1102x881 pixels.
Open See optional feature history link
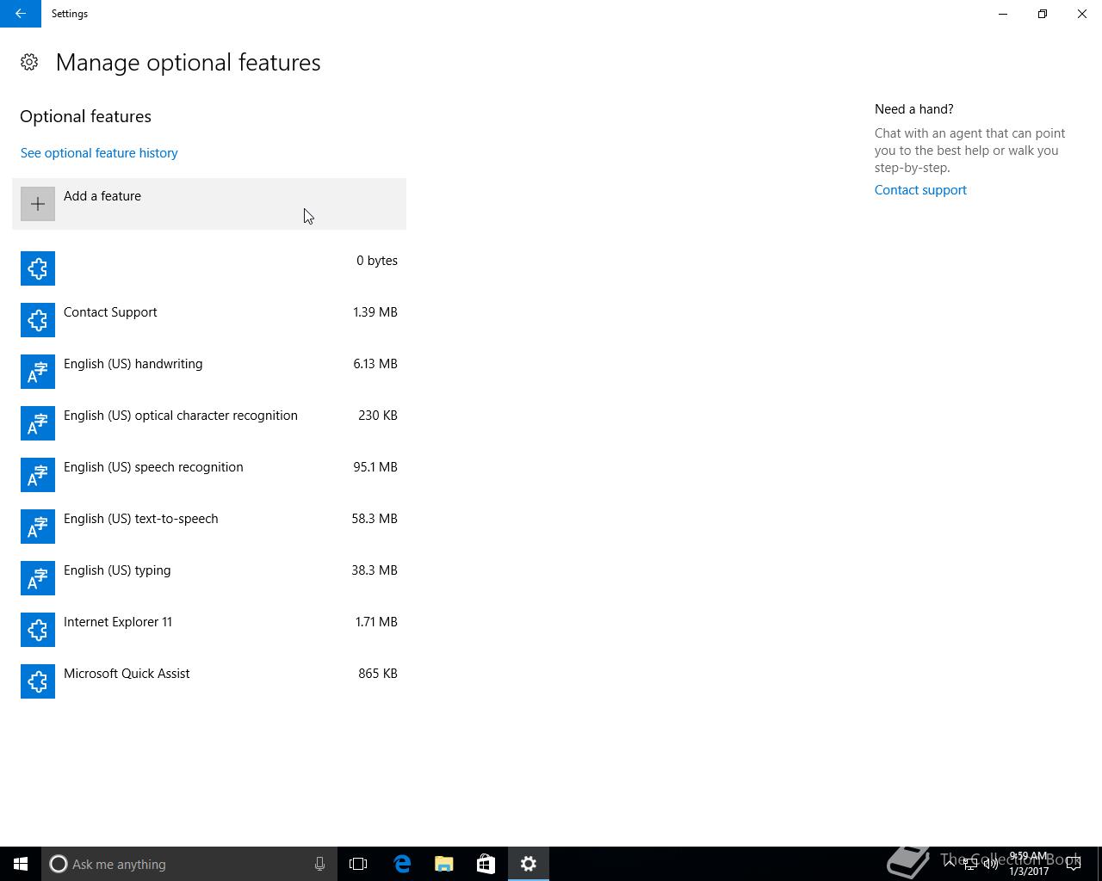(99, 153)
